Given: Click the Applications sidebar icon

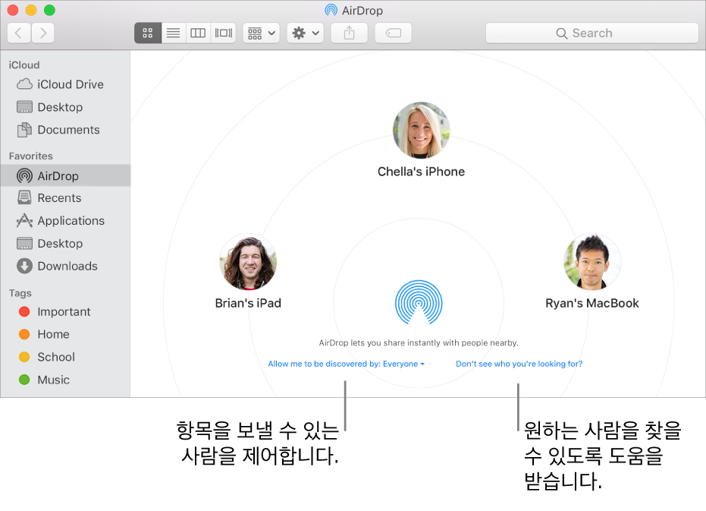Looking at the screenshot, I should (x=24, y=220).
